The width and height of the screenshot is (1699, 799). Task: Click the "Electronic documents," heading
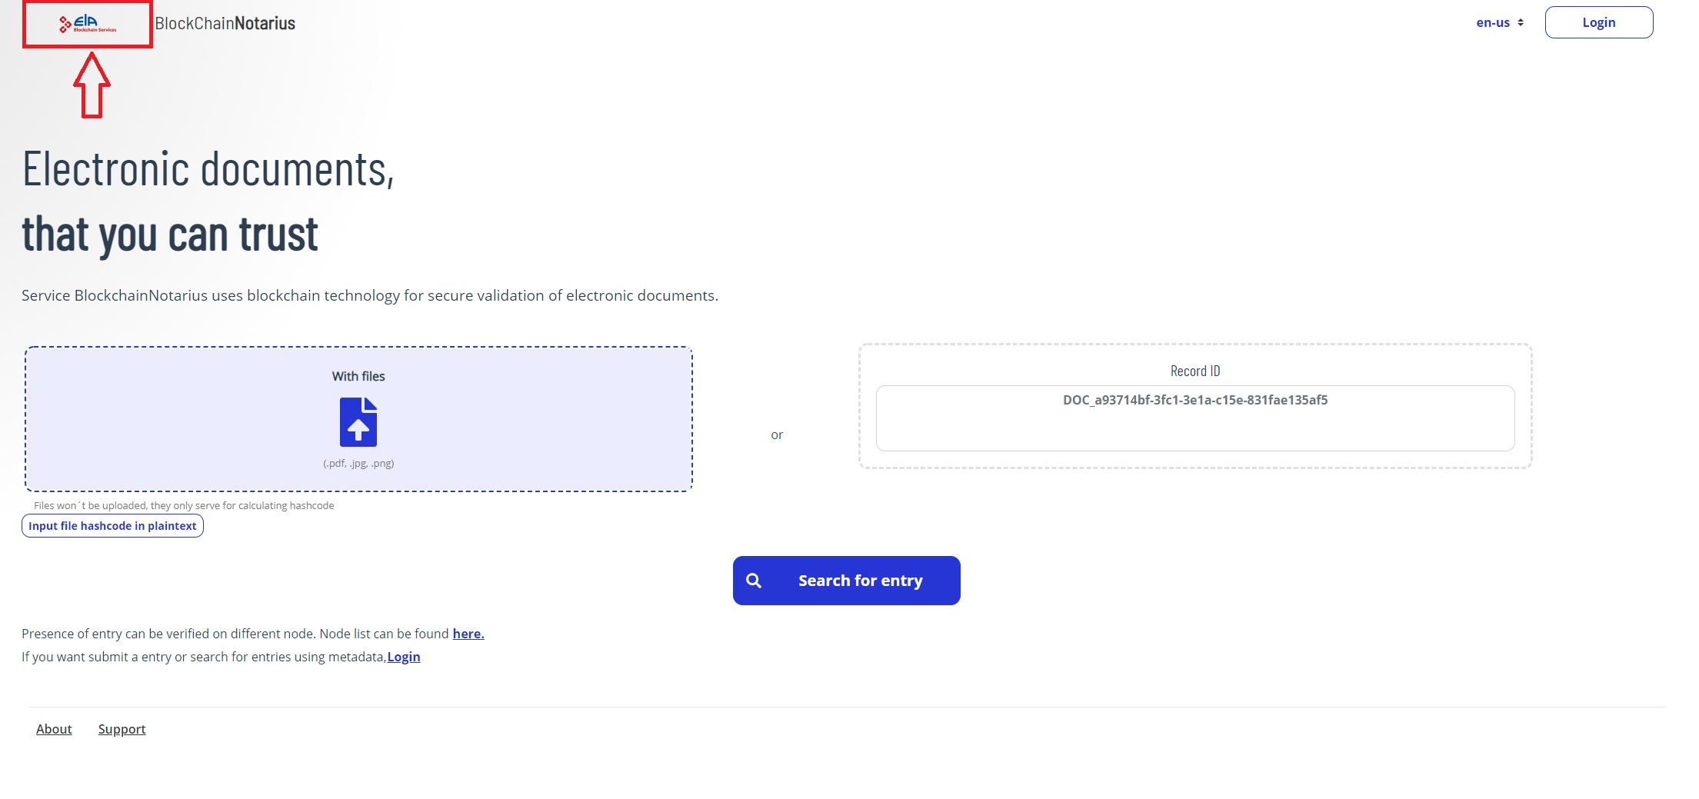(x=208, y=169)
